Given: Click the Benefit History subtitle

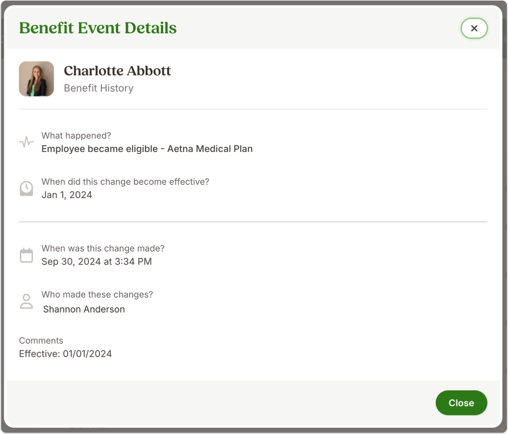Looking at the screenshot, I should click(98, 88).
